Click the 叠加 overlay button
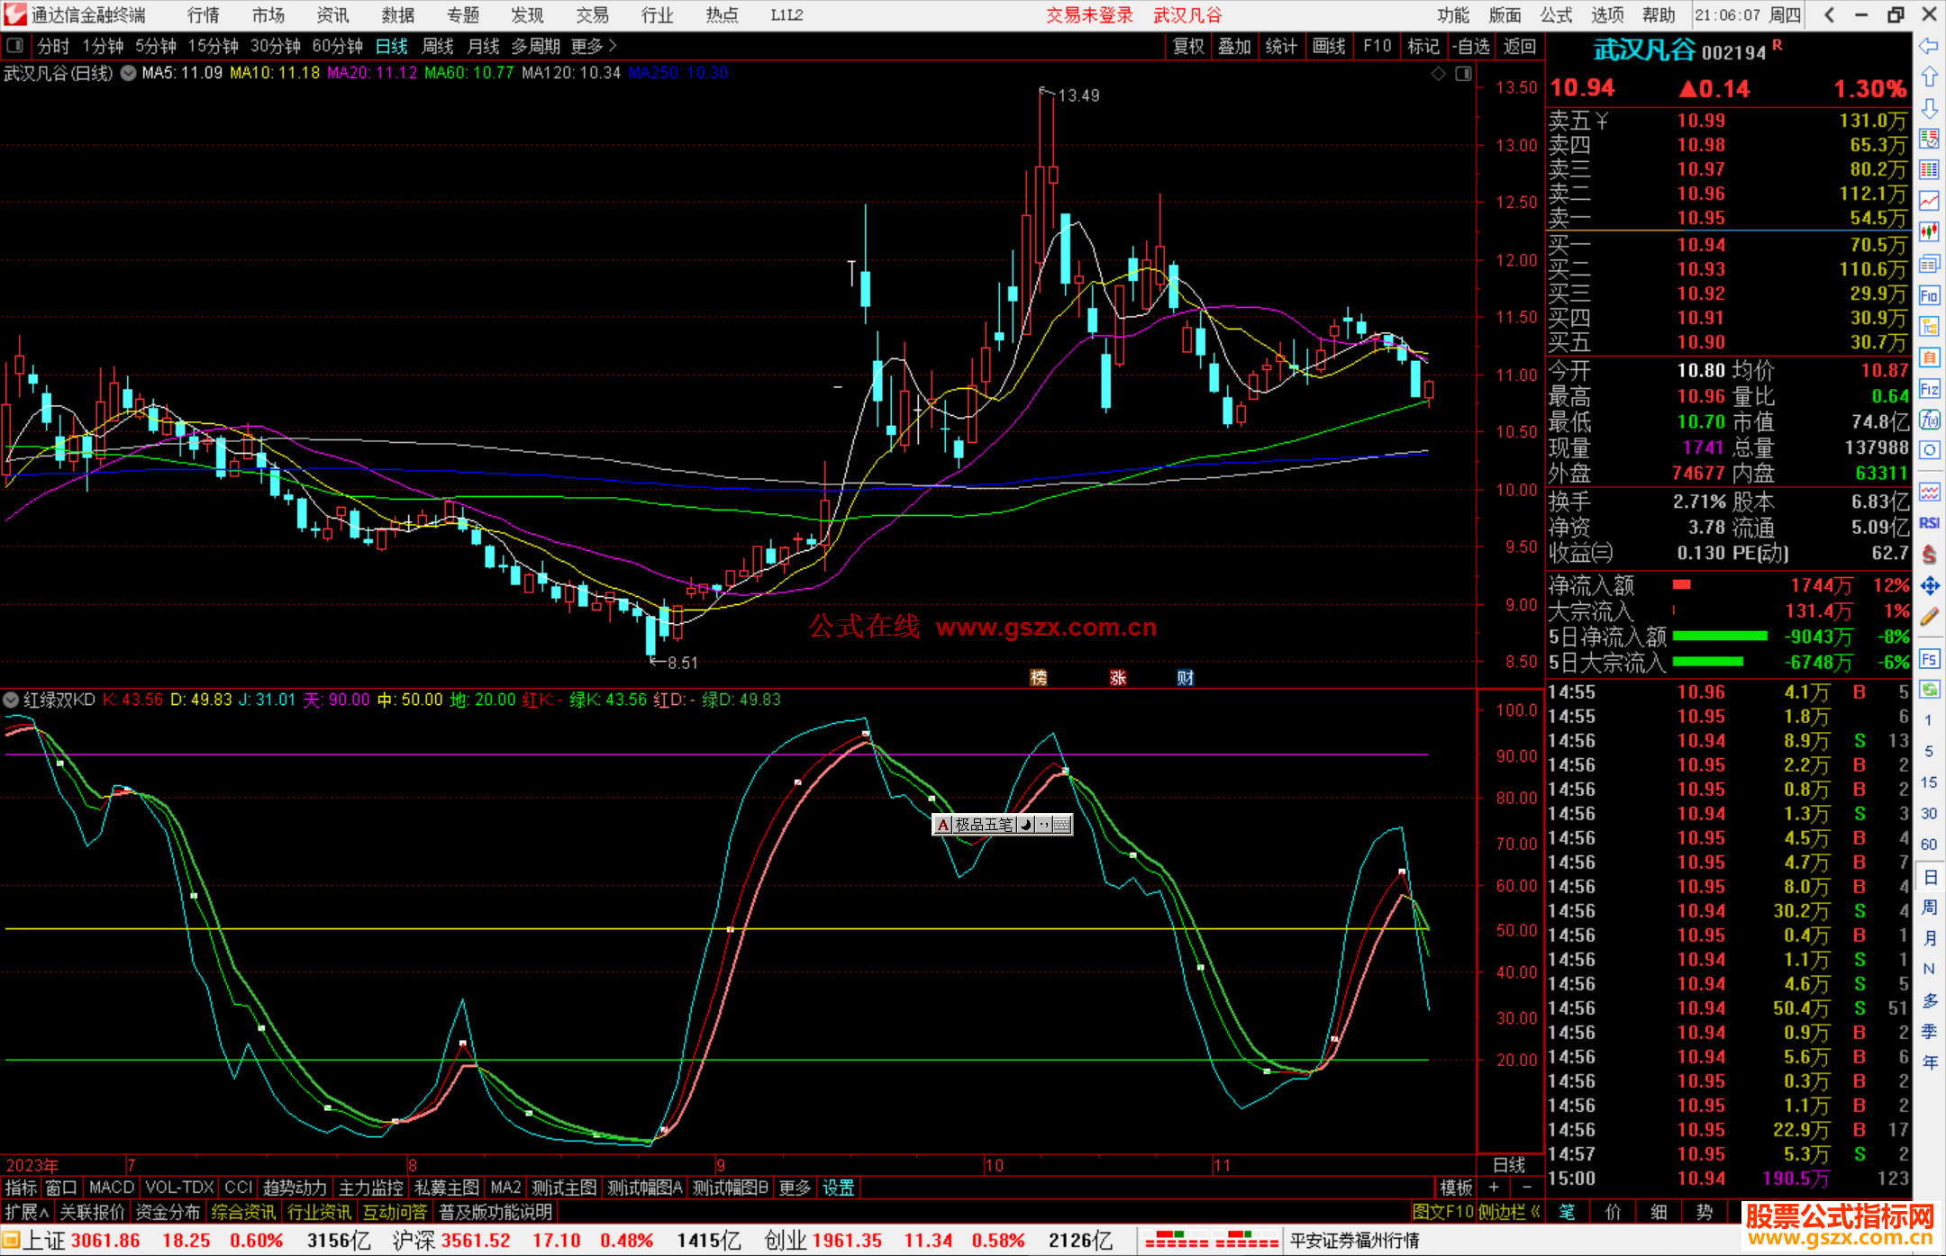 pos(1234,46)
